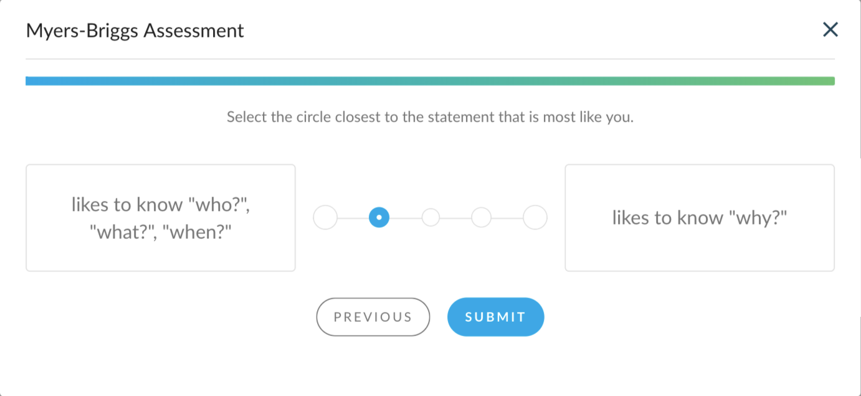Click the divider line under the title

coord(430,59)
